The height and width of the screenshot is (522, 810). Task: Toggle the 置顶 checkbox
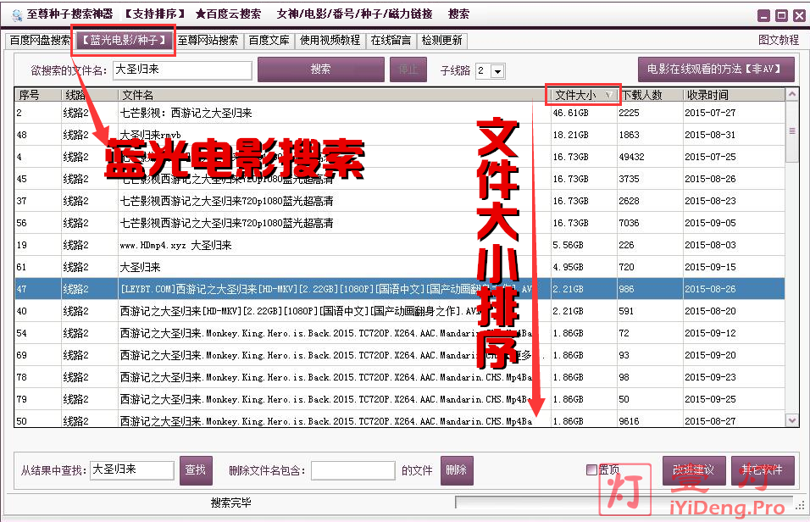point(591,469)
